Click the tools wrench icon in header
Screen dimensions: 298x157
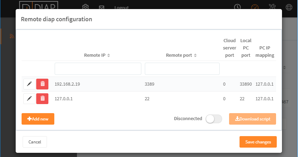pyautogui.click(x=272, y=7)
